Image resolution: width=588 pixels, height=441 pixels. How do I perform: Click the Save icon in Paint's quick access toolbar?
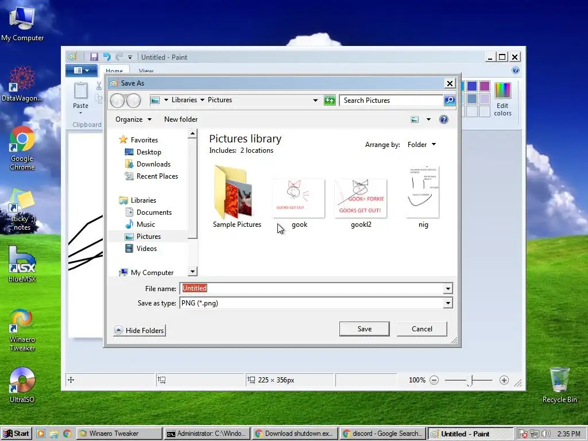pos(94,57)
